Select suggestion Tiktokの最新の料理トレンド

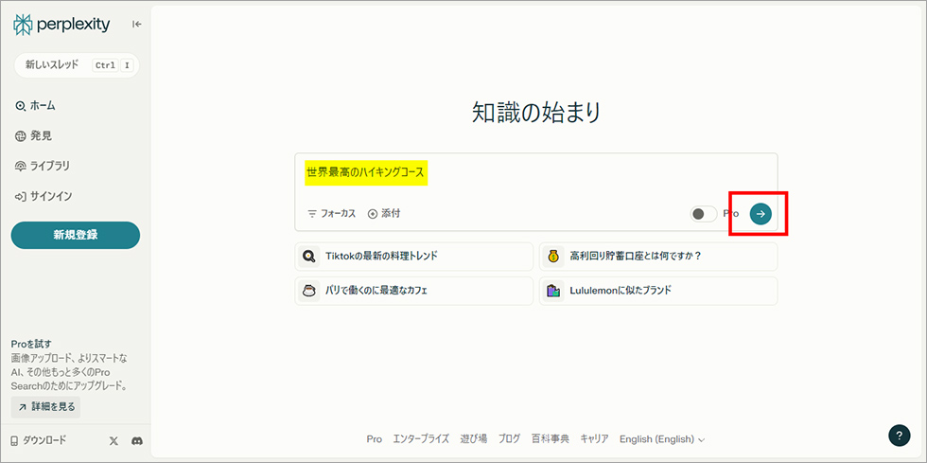click(414, 257)
